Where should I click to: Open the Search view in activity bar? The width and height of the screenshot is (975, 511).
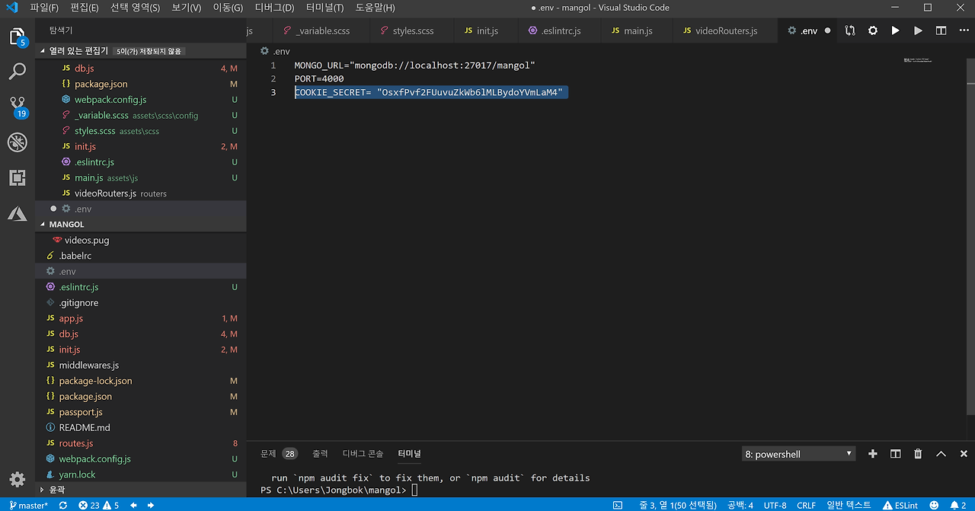coord(17,72)
